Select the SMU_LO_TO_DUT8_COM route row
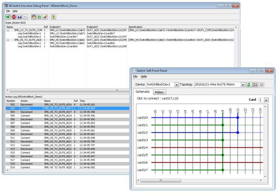The height and width of the screenshot is (194, 280). pos(120,30)
